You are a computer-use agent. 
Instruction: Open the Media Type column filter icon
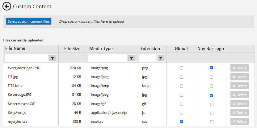[x=132, y=58]
